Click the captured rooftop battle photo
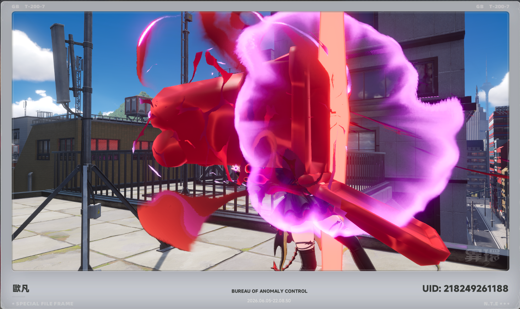Screen dimensions: 520x309 click(260, 141)
